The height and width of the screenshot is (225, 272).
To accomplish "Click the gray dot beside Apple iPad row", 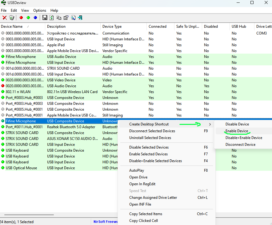I will 3,45.
